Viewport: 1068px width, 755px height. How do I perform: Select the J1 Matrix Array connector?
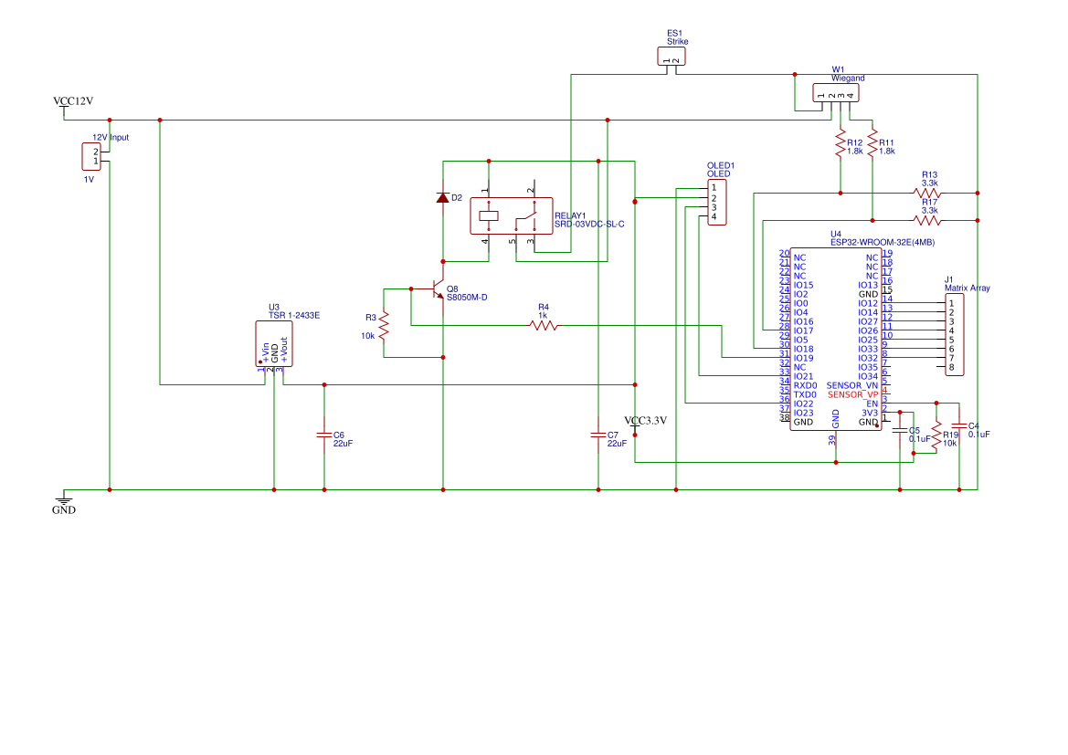click(954, 335)
